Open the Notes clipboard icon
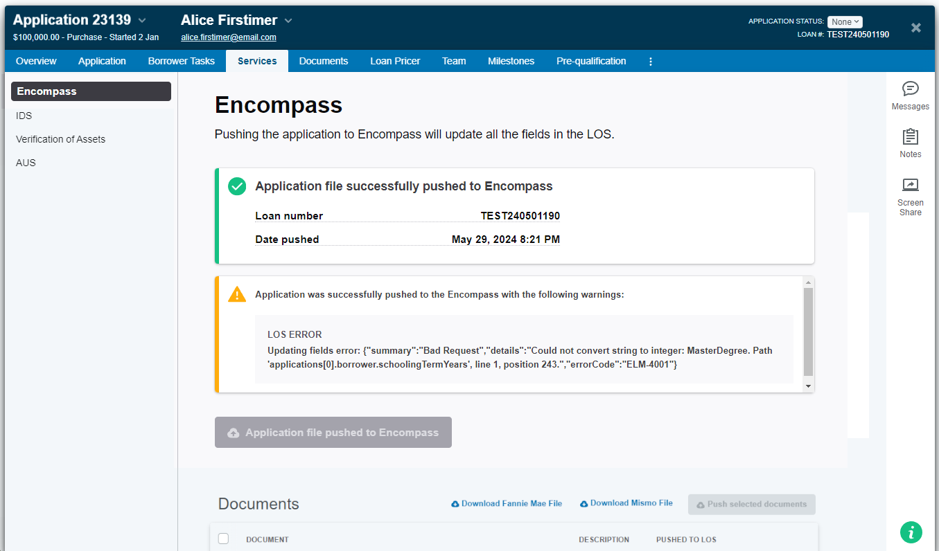This screenshot has height=551, width=939. point(910,136)
